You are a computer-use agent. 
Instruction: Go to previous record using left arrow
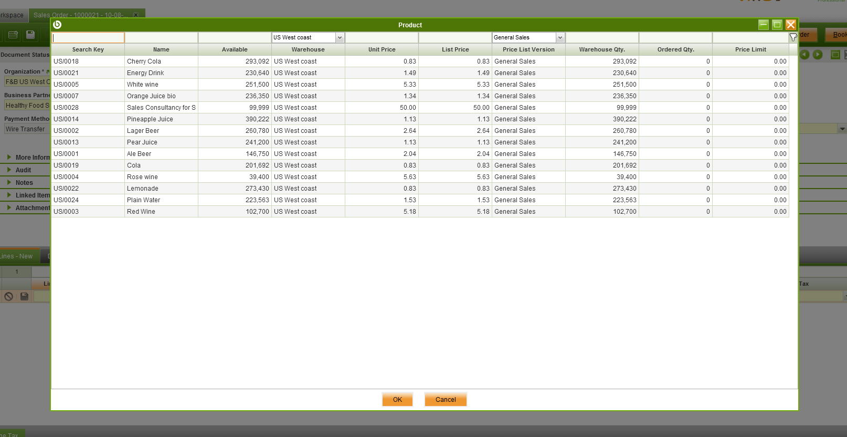click(804, 55)
